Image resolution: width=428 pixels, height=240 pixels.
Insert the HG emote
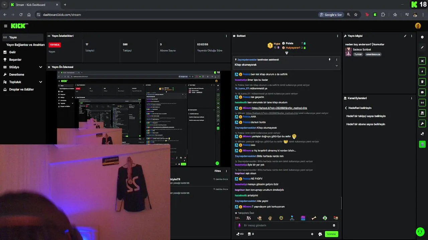[238, 218]
